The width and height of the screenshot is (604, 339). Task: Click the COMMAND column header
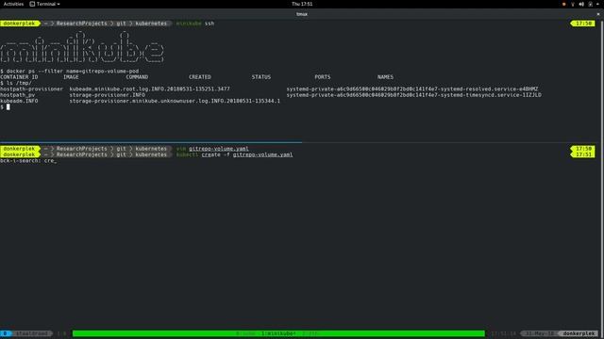click(x=137, y=77)
